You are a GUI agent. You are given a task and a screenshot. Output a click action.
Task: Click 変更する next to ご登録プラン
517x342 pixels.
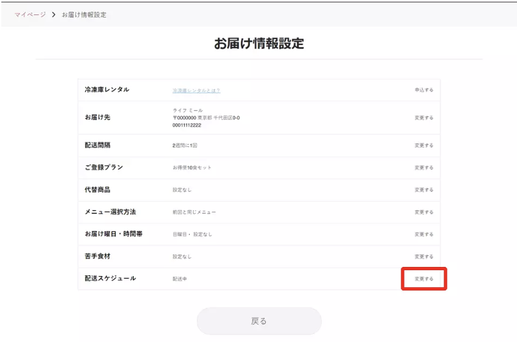(423, 168)
